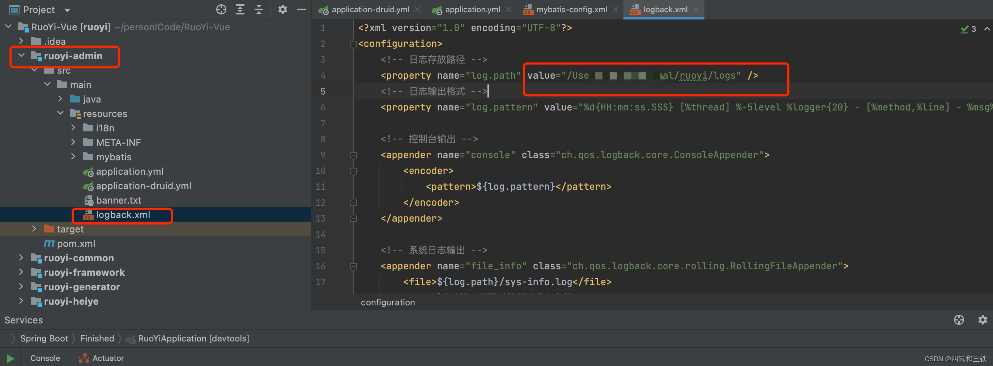Expand the ruoyi-generator module
This screenshot has width=993, height=366.
coord(21,286)
